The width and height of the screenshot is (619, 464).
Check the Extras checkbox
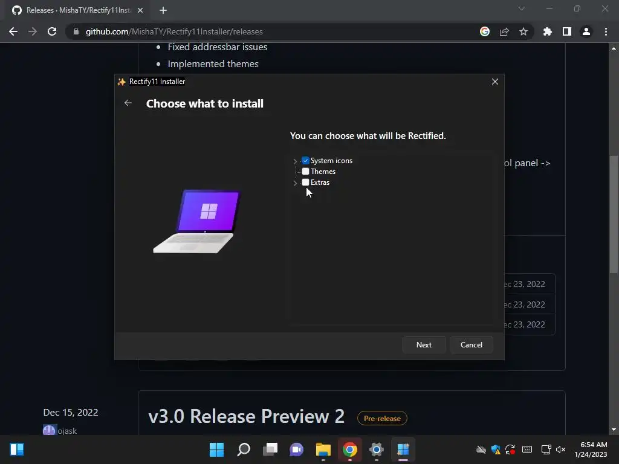pos(305,182)
